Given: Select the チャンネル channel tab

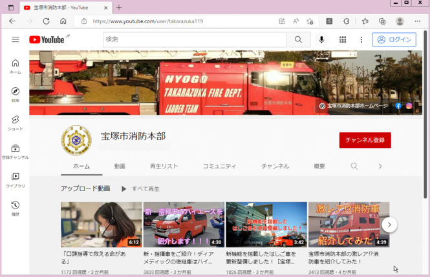Looking at the screenshot, I should [x=275, y=166].
